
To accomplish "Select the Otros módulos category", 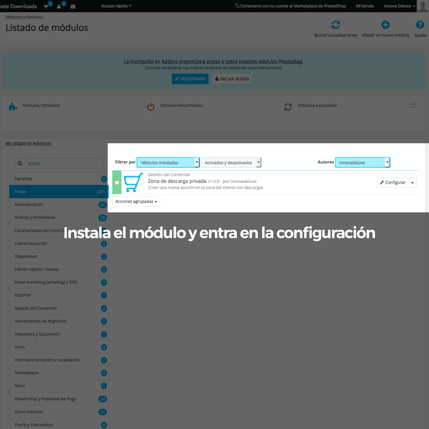I will click(59, 412).
